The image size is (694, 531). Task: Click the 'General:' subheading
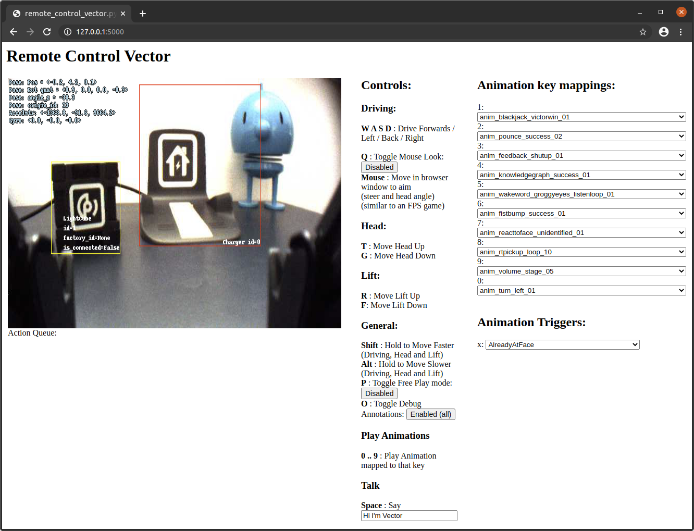coord(379,326)
